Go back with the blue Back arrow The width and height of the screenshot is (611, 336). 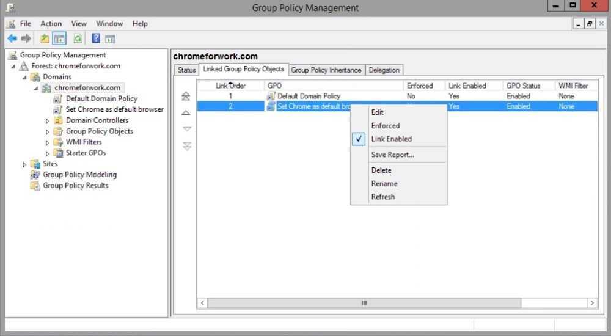(x=12, y=38)
